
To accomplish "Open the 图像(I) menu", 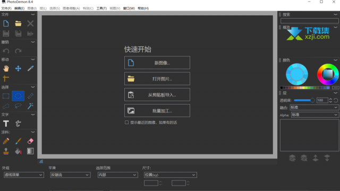I will click(32, 8).
